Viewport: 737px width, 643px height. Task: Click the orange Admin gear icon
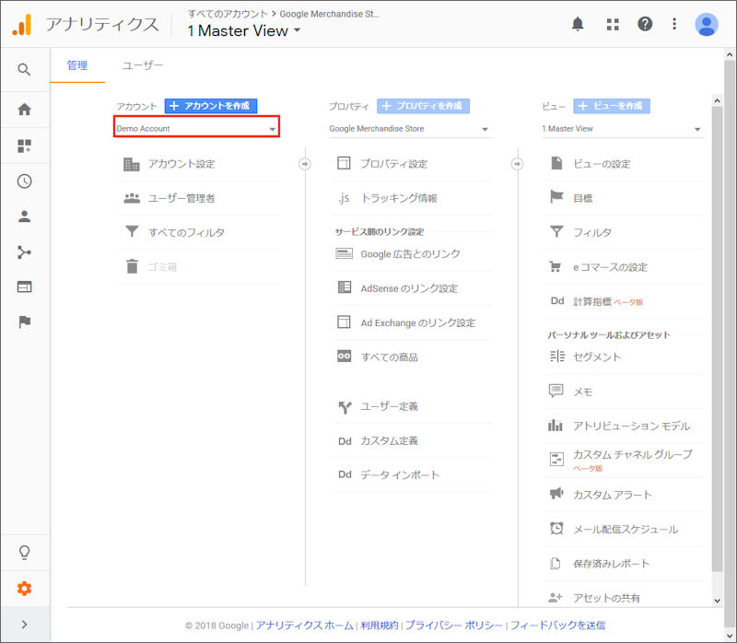click(x=24, y=588)
